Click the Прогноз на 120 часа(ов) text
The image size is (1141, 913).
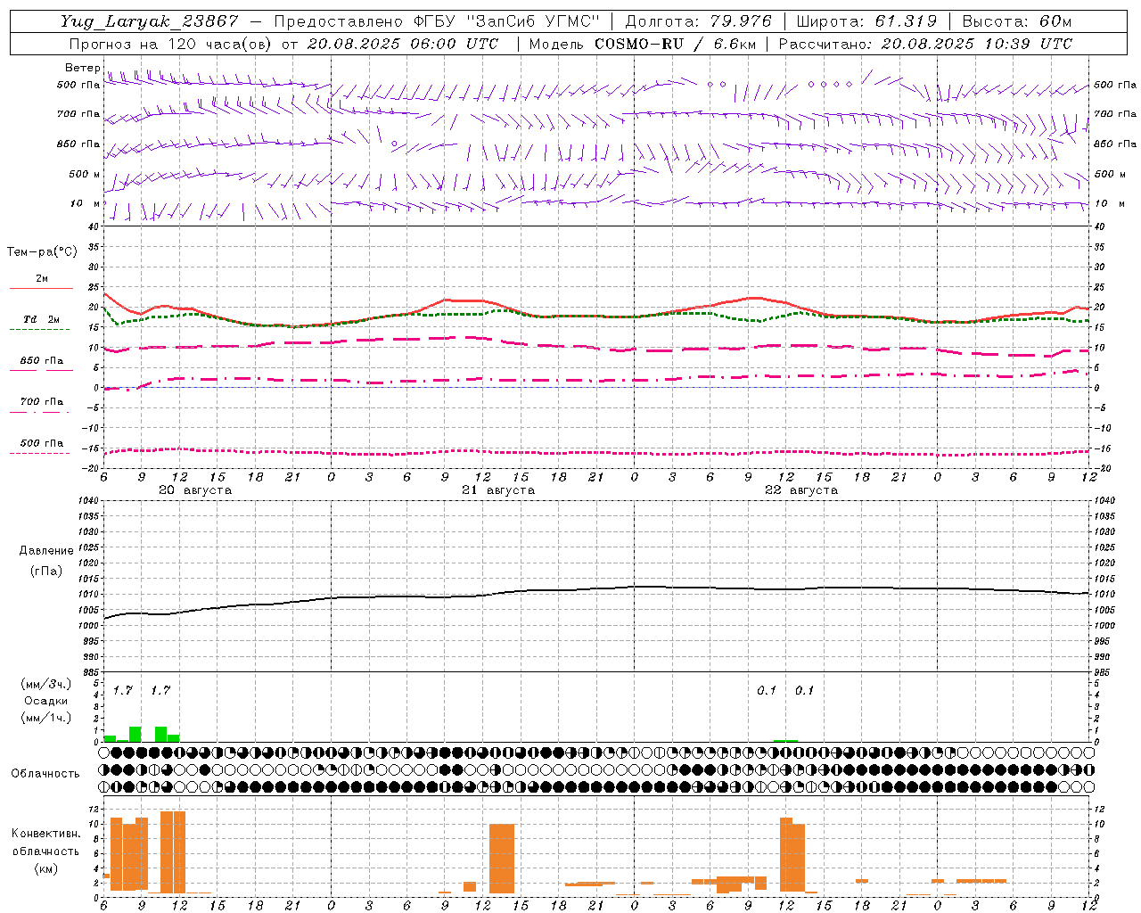[x=172, y=44]
